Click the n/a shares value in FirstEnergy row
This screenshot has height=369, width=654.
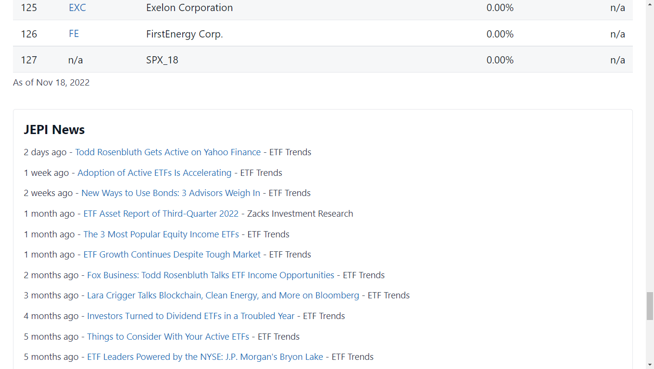tap(617, 34)
